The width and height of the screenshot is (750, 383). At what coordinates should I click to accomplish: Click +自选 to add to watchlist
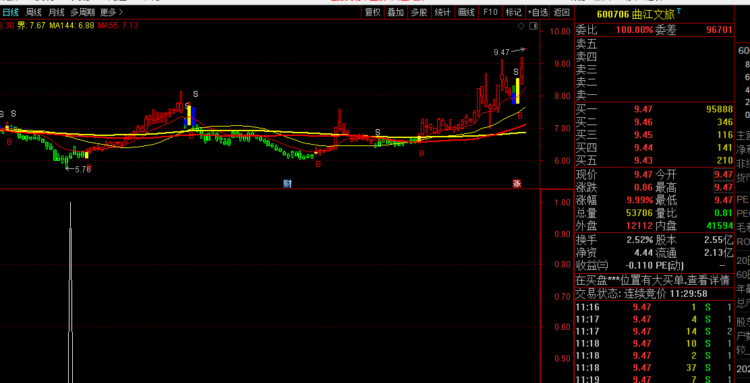[538, 12]
